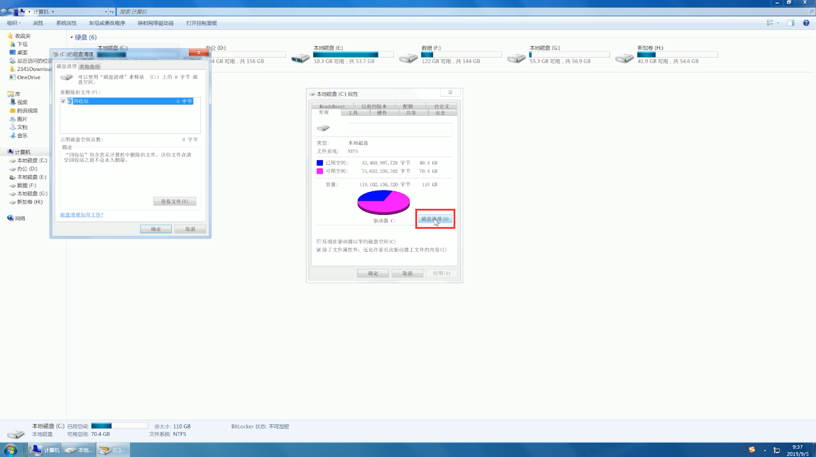Open the 工具 tab in properties
816x457 pixels.
353,113
